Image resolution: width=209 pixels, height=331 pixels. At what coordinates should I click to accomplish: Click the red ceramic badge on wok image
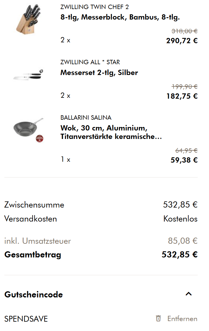[x=39, y=138]
